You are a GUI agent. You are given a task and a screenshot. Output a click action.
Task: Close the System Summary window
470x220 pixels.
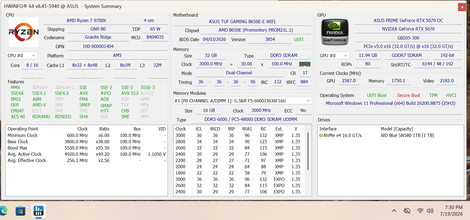[x=462, y=7]
